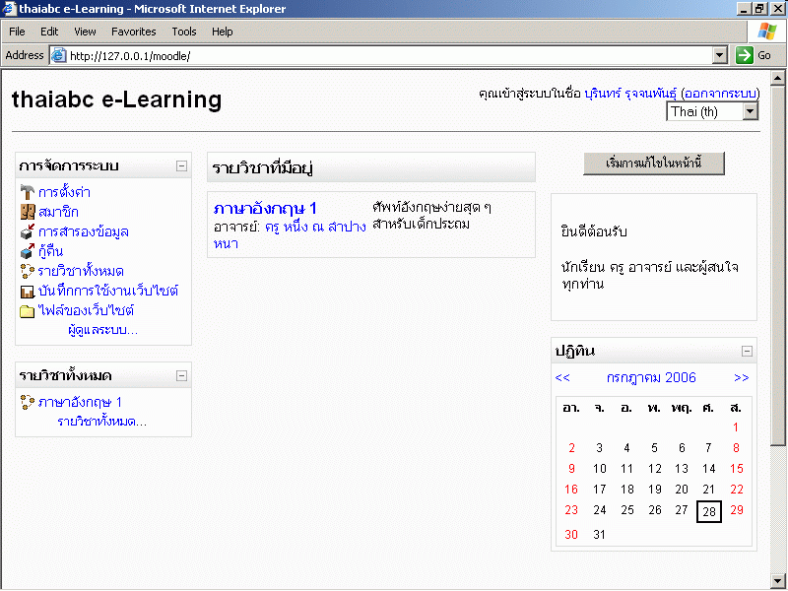Open the Favorites menu

[x=133, y=32]
